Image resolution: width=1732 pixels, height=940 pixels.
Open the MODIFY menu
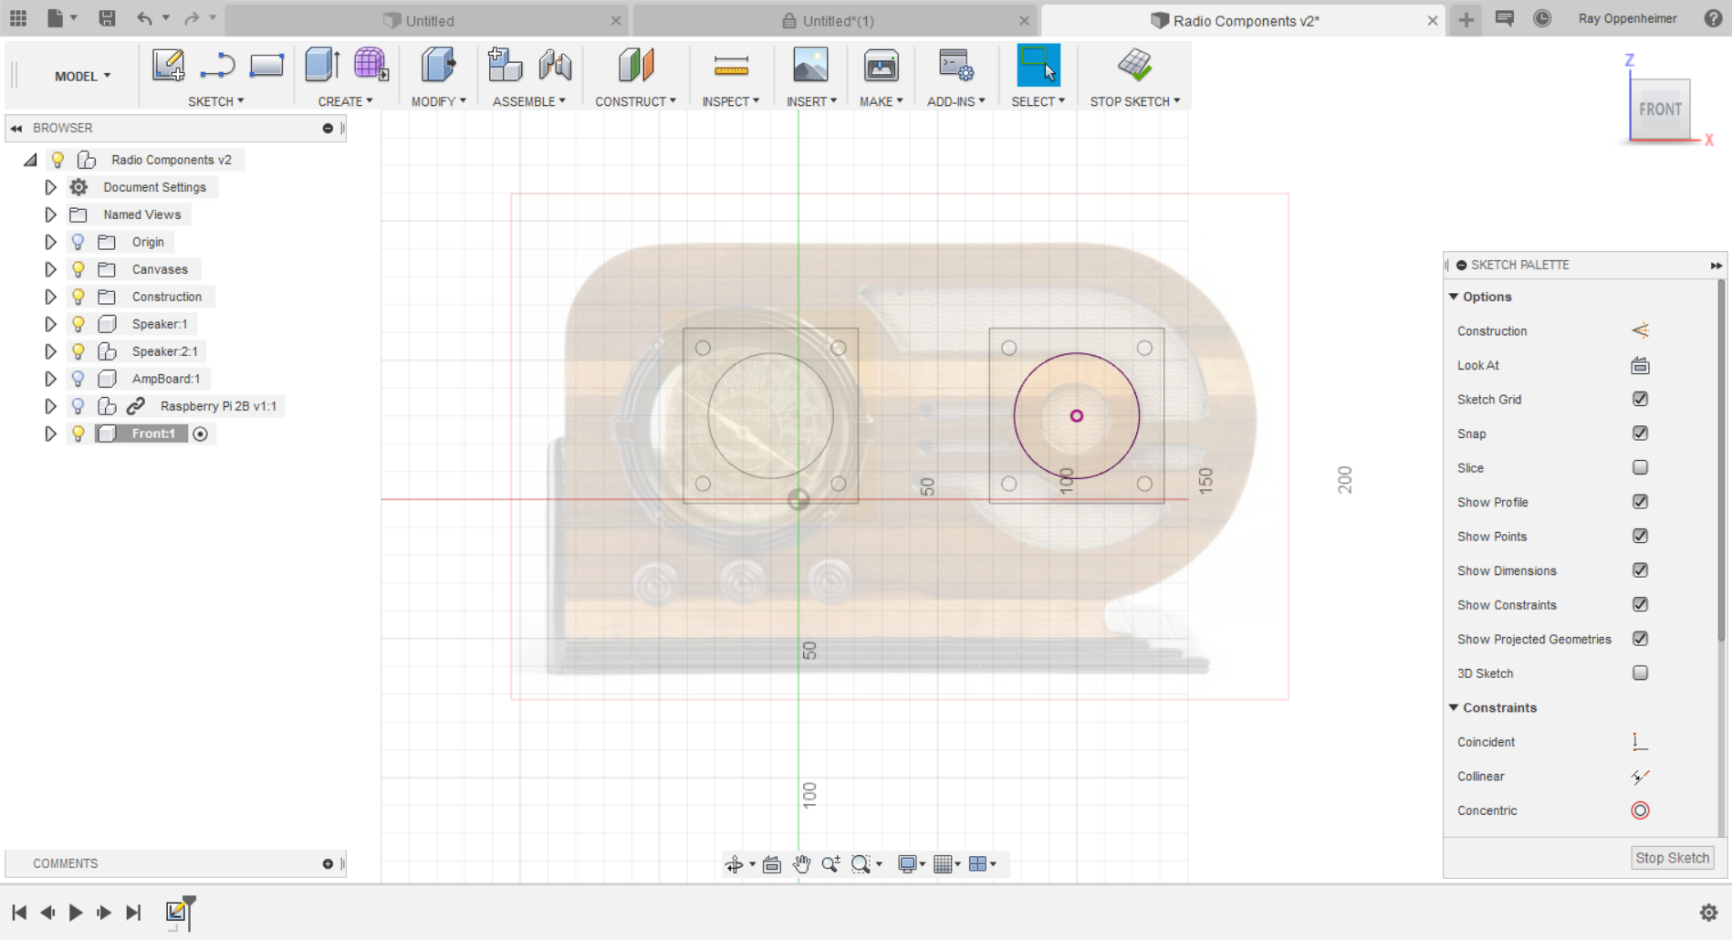(x=438, y=101)
